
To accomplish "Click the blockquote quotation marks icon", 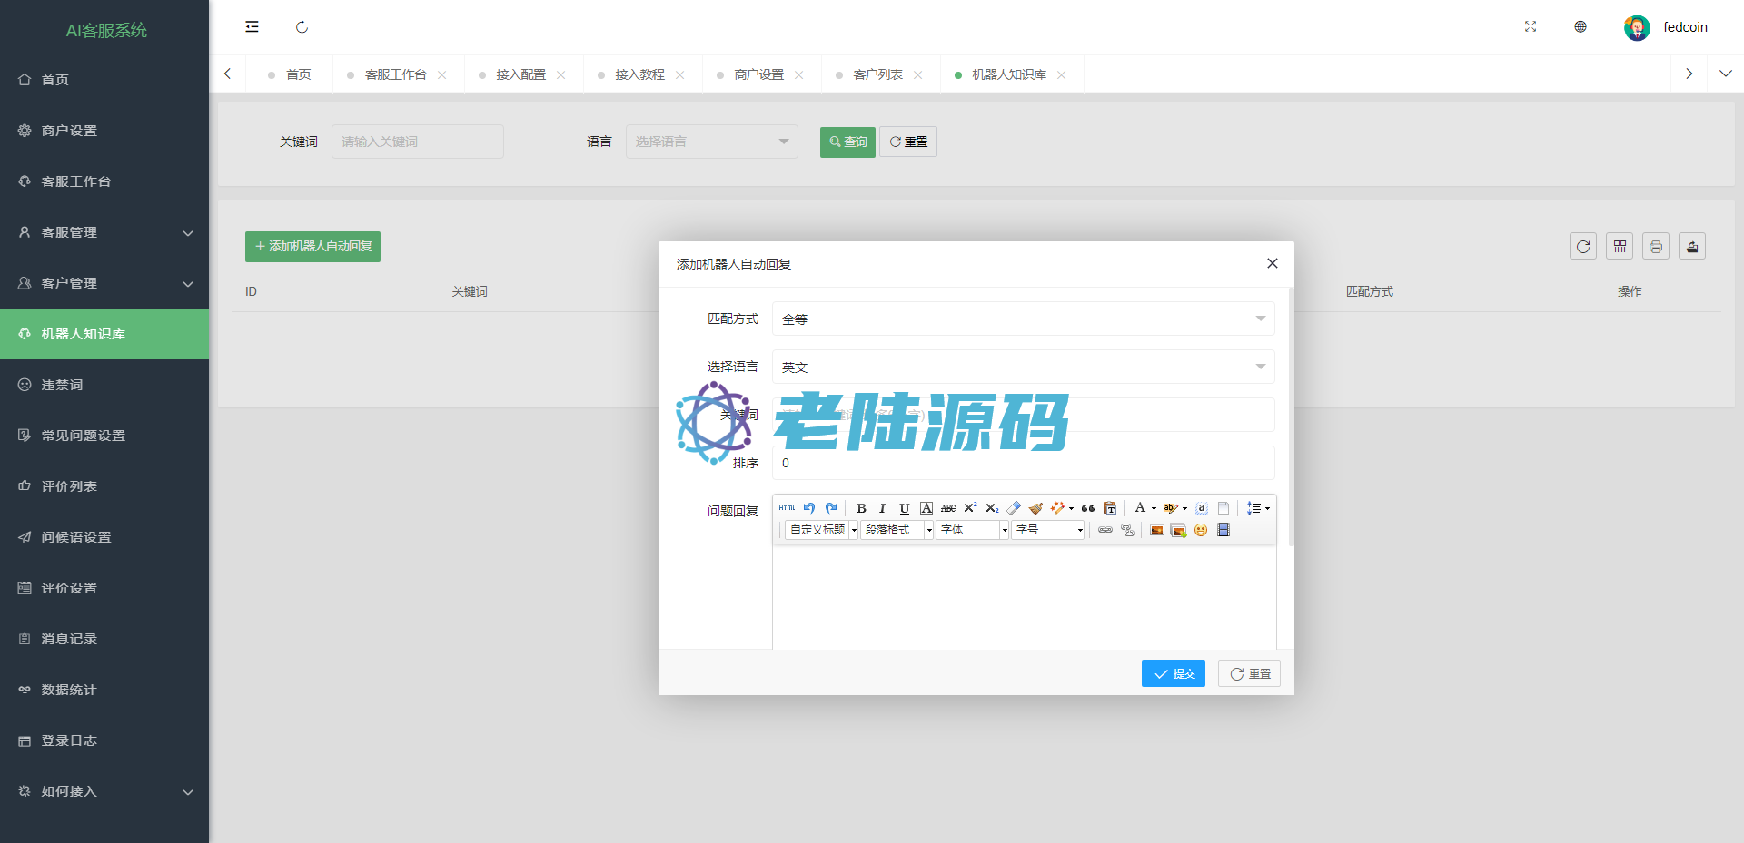I will pyautogui.click(x=1087, y=508).
